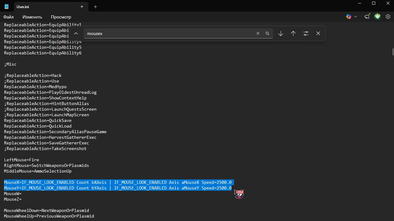Image resolution: width=394 pixels, height=221 pixels.
Task: Click the MouseW= line
Action: (x=13, y=193)
